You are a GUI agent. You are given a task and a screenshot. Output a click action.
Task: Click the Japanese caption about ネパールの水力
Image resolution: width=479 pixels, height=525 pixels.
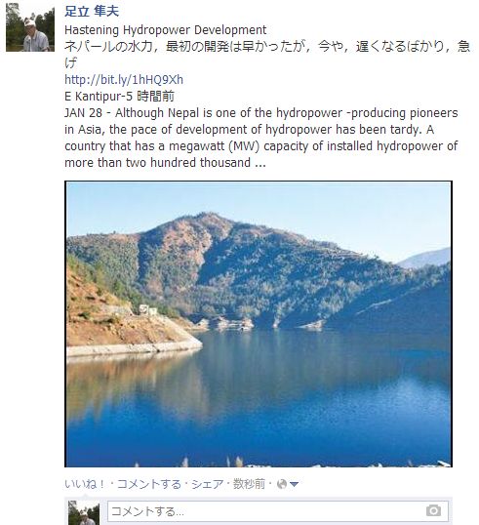point(267,55)
